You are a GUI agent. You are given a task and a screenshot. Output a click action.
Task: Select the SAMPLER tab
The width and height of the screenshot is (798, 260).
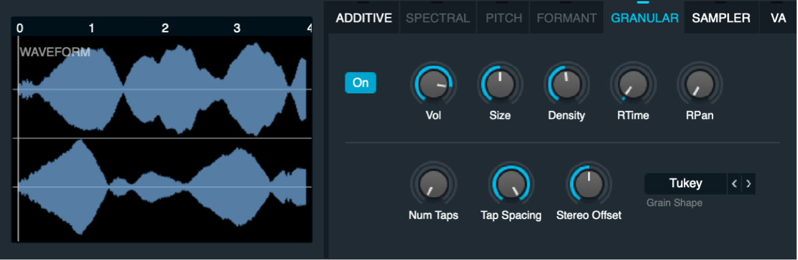click(721, 18)
